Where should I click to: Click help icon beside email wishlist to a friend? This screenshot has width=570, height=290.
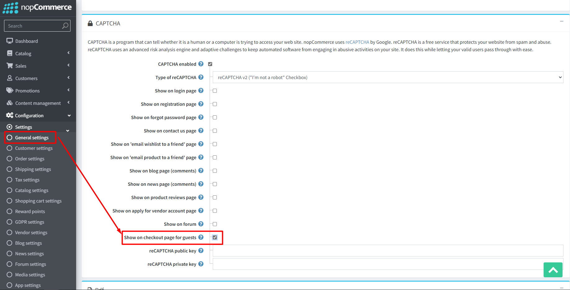(x=201, y=144)
